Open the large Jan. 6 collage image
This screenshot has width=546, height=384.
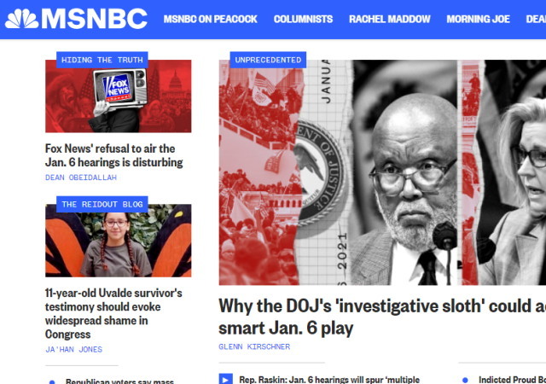(382, 172)
